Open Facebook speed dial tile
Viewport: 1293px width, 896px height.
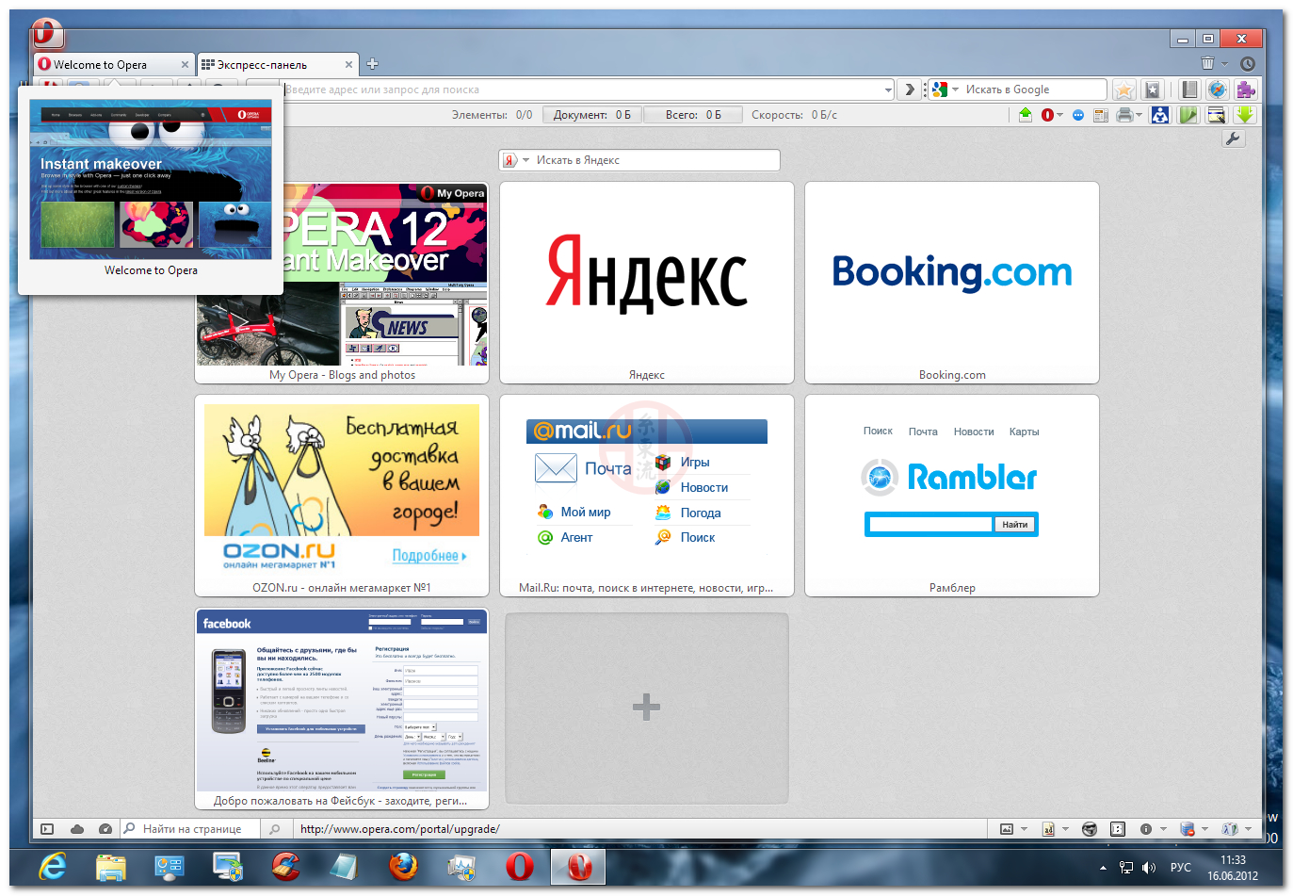(x=342, y=709)
